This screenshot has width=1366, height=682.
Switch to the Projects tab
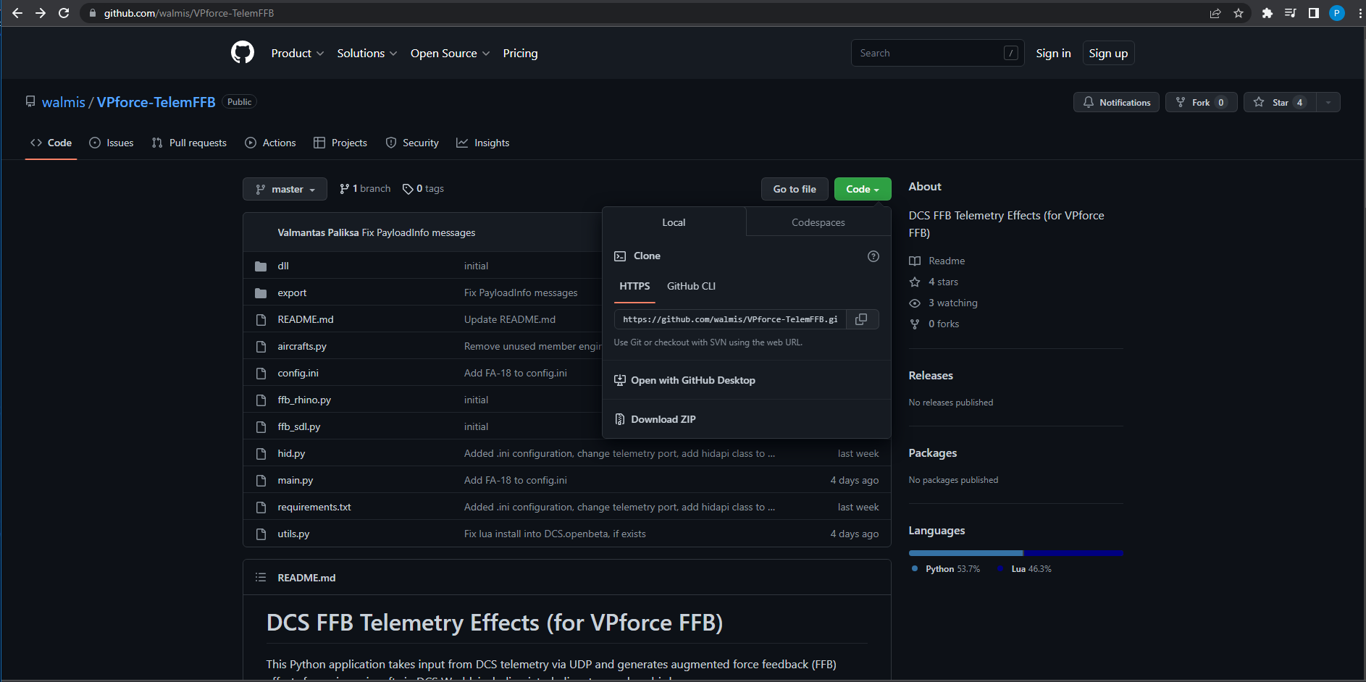[x=340, y=143]
